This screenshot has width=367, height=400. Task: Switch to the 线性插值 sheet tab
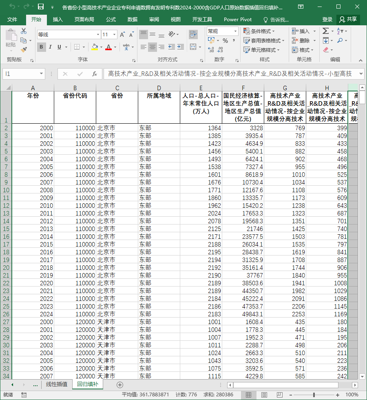(x=57, y=384)
